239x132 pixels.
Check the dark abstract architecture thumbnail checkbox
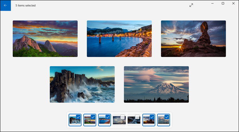137,117
